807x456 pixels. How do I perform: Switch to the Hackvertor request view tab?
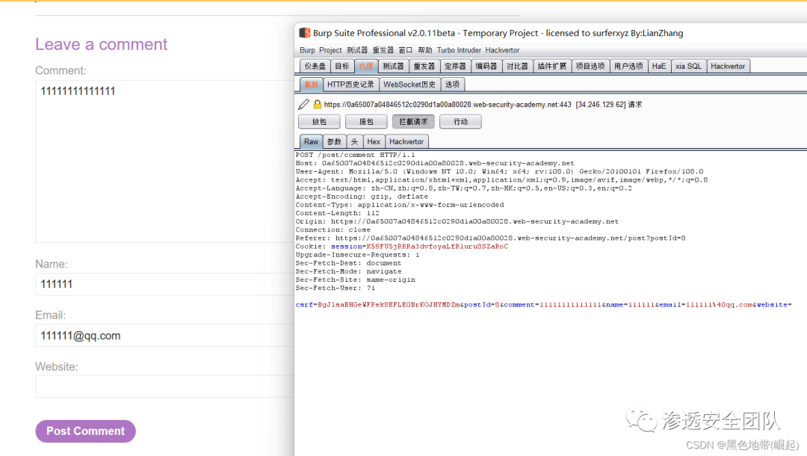click(x=406, y=141)
